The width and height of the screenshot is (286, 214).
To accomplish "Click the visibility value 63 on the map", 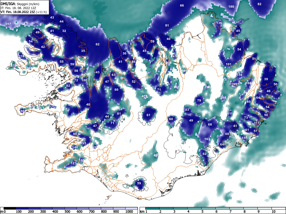I will [x=114, y=75].
